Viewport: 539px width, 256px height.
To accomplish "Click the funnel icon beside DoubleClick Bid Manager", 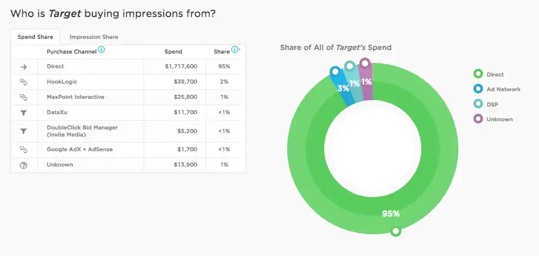I will [24, 131].
